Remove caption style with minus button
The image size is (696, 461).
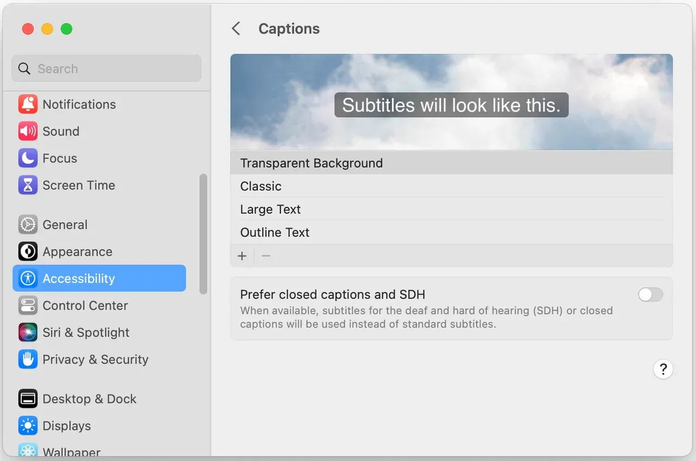[266, 256]
